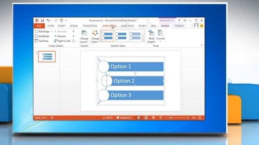Click the Option 3 text shape

coord(136,95)
